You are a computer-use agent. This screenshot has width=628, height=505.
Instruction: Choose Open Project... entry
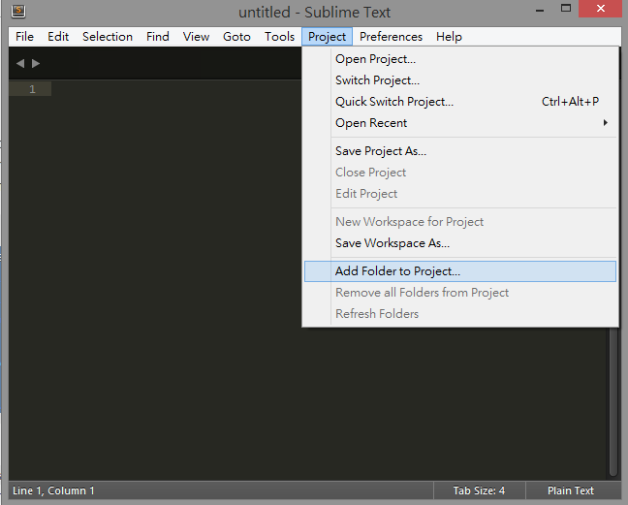tap(460, 59)
